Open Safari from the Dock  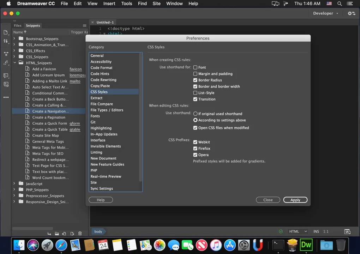click(61, 245)
